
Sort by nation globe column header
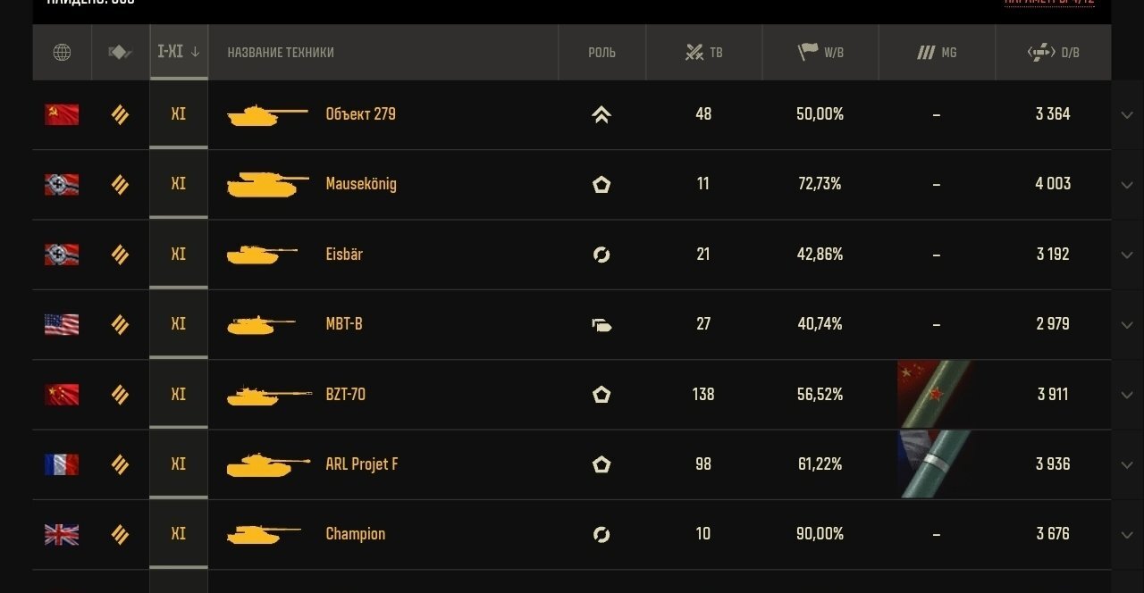coord(62,53)
